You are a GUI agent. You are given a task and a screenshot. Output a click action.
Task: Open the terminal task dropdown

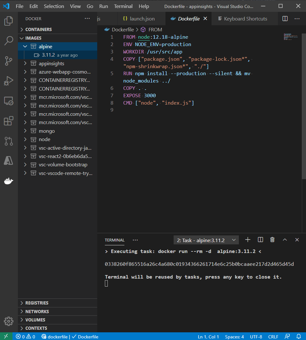tap(206, 240)
